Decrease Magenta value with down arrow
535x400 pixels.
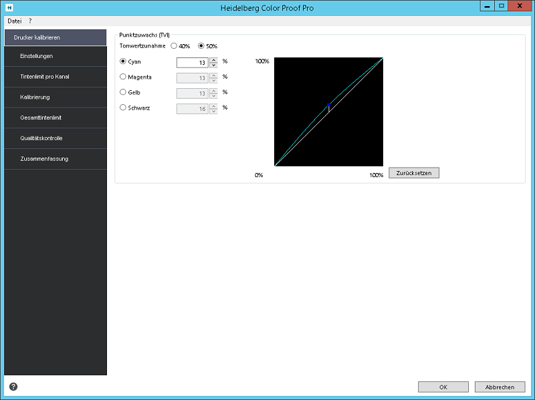click(x=213, y=80)
